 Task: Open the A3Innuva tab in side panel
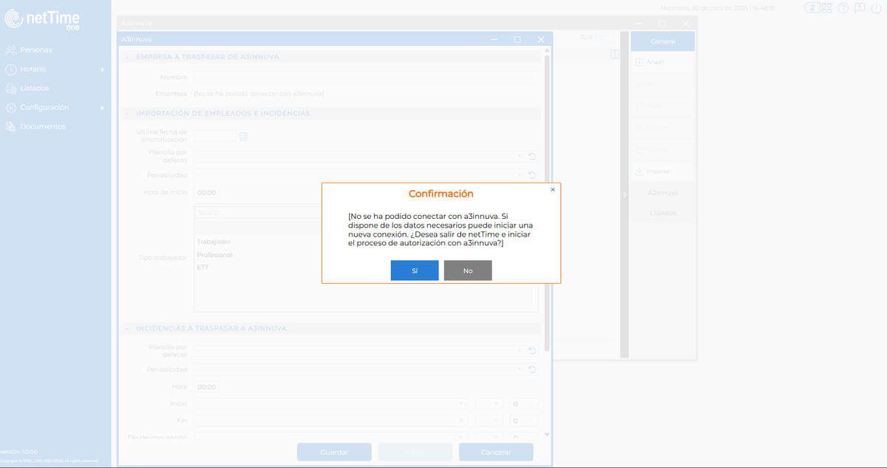[x=663, y=193]
